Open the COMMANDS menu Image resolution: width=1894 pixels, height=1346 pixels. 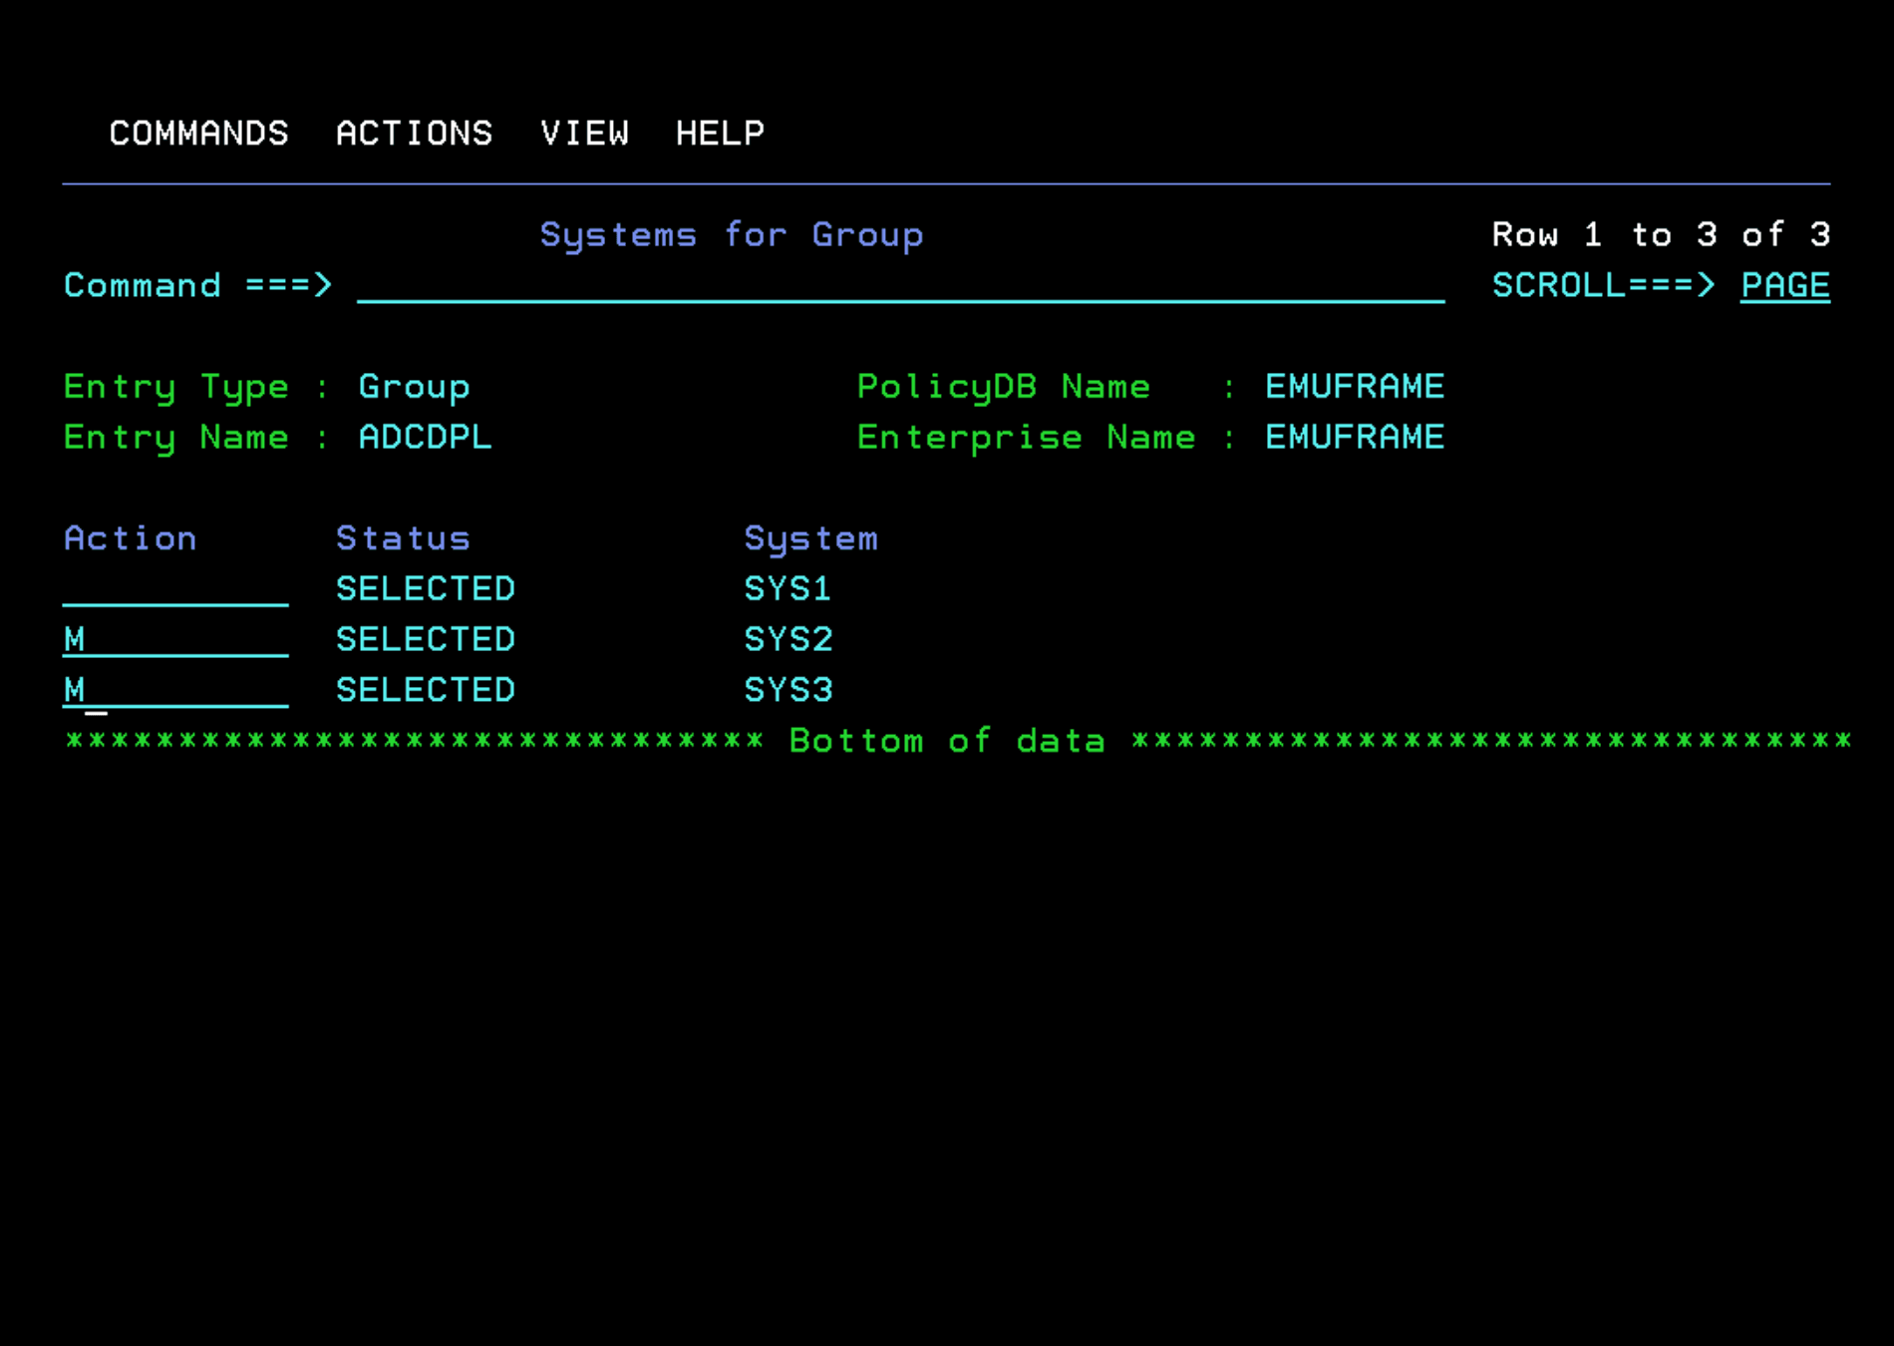coord(198,133)
